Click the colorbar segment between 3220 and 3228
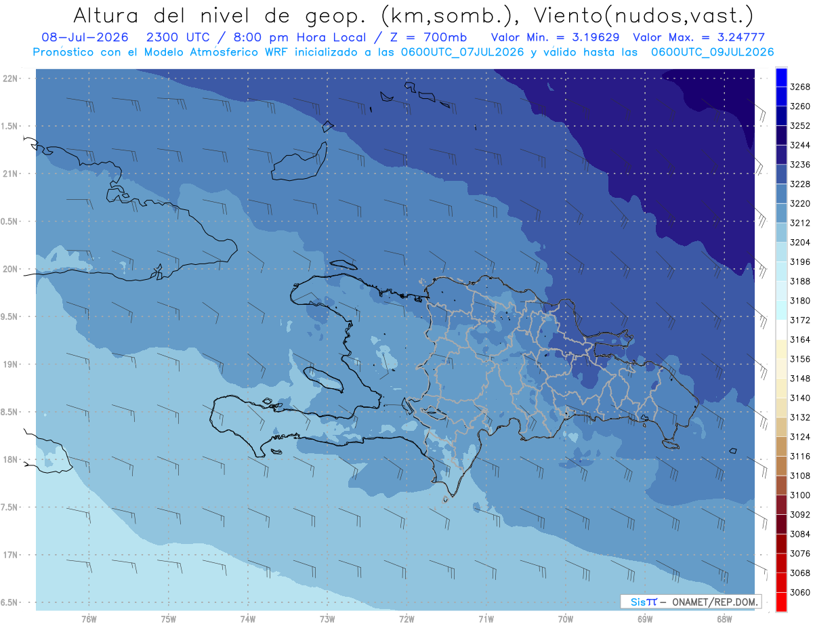The image size is (813, 628). tap(780, 194)
